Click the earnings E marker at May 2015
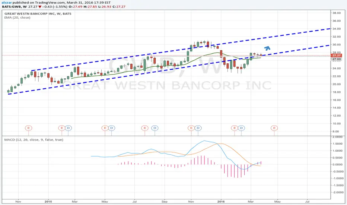This screenshot has height=205, width=347. click(105, 128)
